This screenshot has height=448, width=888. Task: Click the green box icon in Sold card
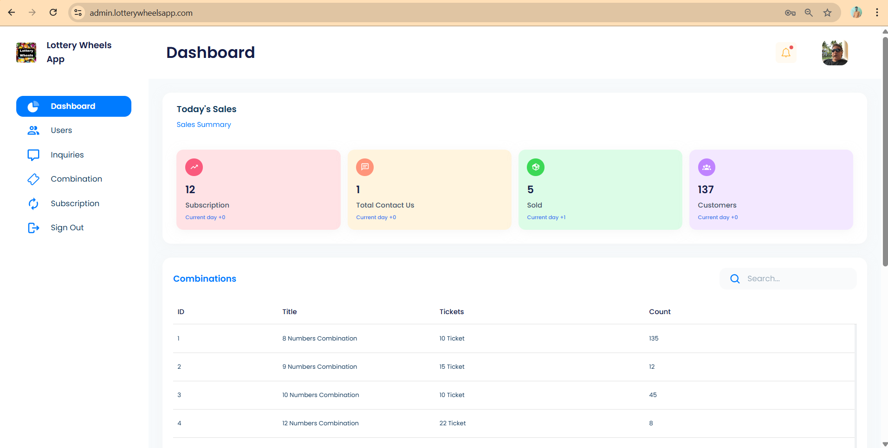click(x=536, y=167)
